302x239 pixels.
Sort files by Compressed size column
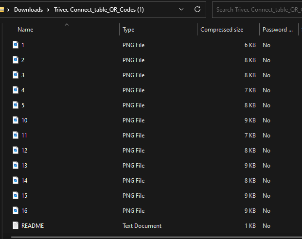(222, 30)
